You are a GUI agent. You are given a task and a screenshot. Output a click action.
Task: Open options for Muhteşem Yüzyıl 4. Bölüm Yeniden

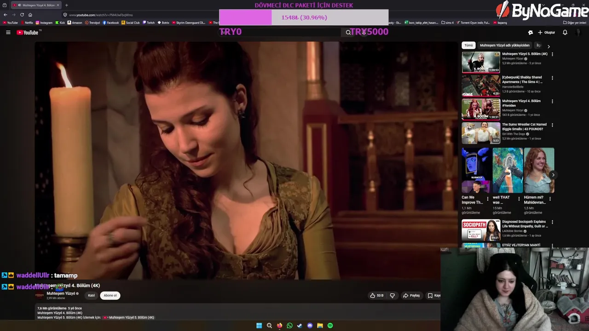pyautogui.click(x=552, y=101)
